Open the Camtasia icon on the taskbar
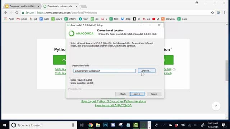The height and width of the screenshot is (129, 230). point(136,125)
